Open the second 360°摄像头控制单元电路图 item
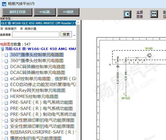166x140 pixels. pos(37,61)
